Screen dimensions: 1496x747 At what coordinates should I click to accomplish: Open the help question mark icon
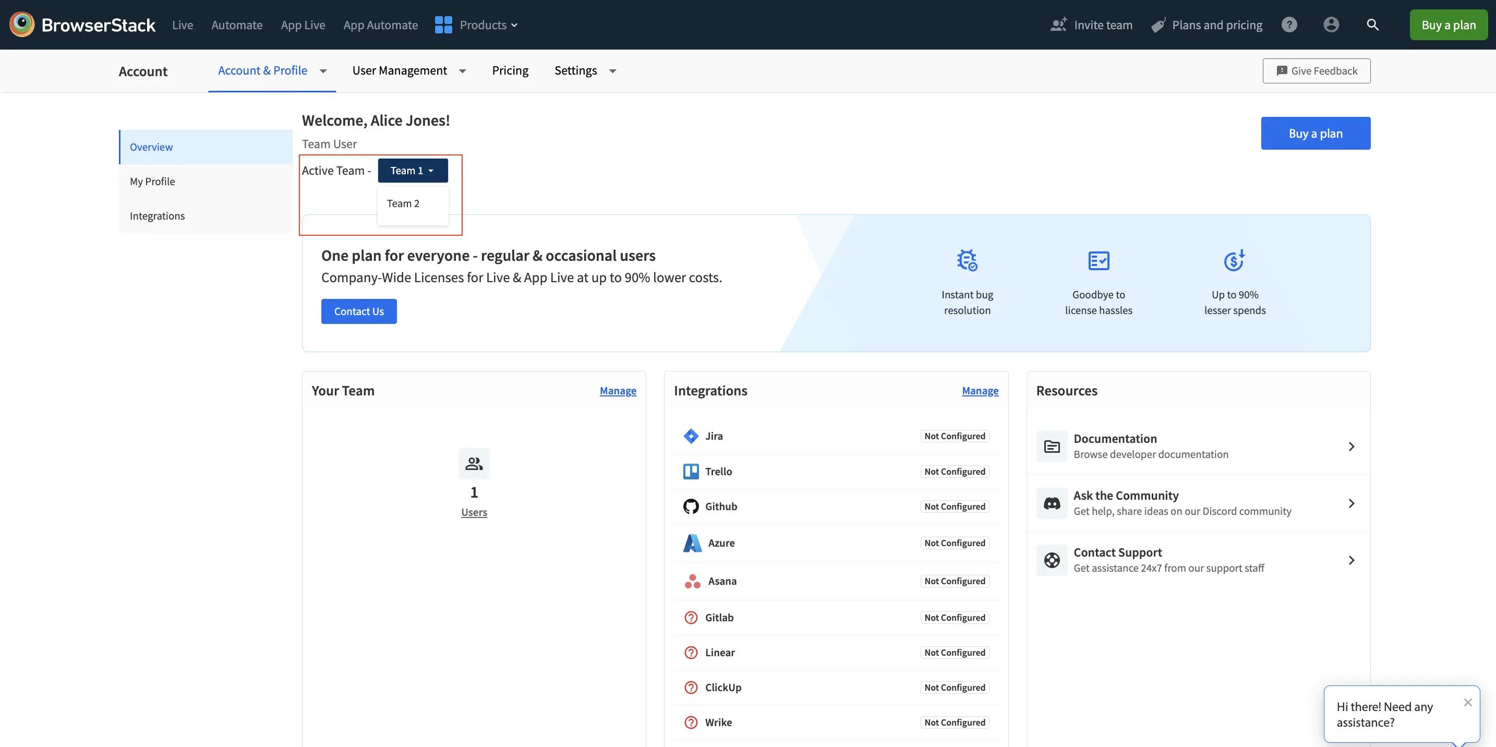click(1289, 25)
